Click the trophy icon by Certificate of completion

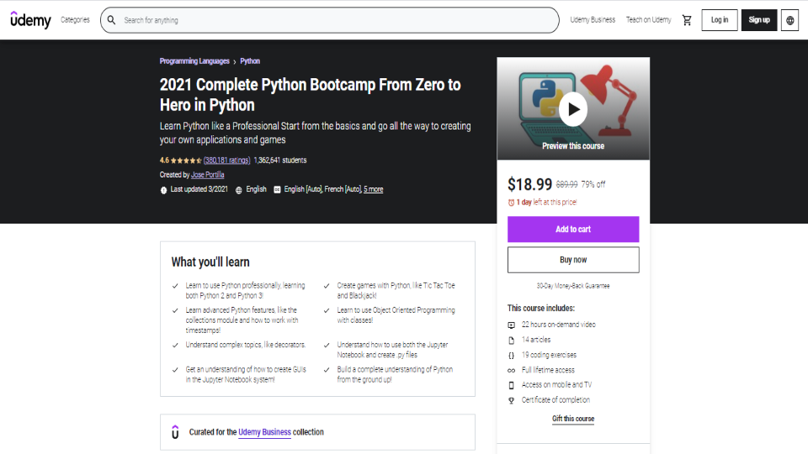click(x=511, y=400)
